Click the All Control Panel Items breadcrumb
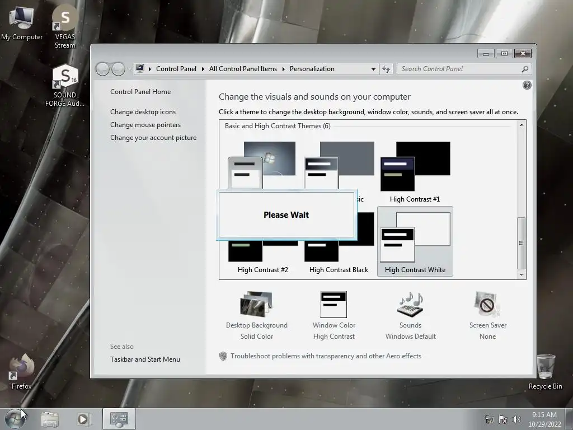Viewport: 573px width, 430px height. point(243,69)
